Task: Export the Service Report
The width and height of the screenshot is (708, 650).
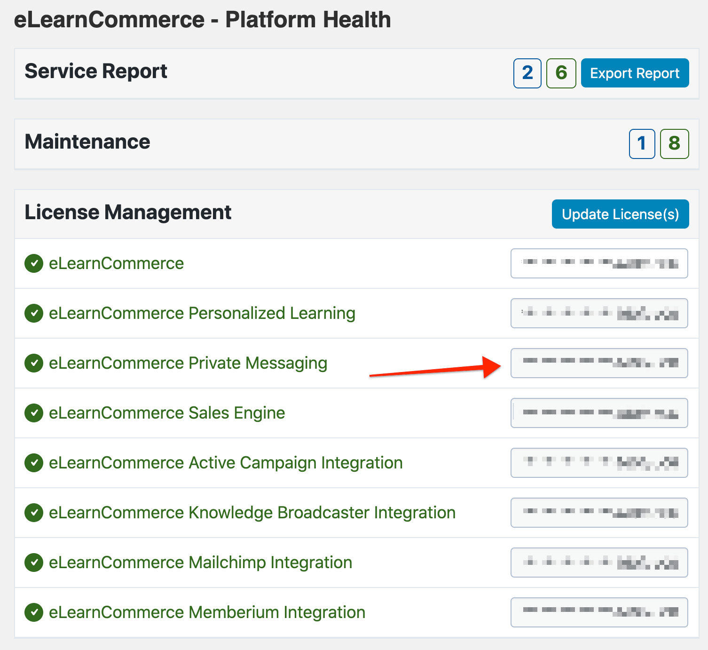Action: pos(635,73)
